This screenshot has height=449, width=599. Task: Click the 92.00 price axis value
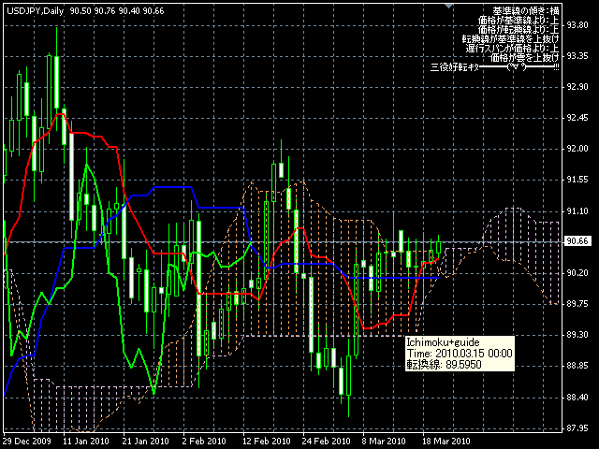577,150
